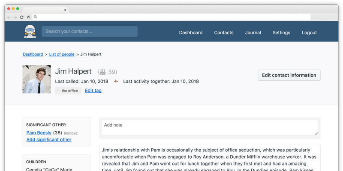Image resolution: width=343 pixels, height=171 pixels.
Task: Go to the Contacts page
Action: click(x=224, y=32)
